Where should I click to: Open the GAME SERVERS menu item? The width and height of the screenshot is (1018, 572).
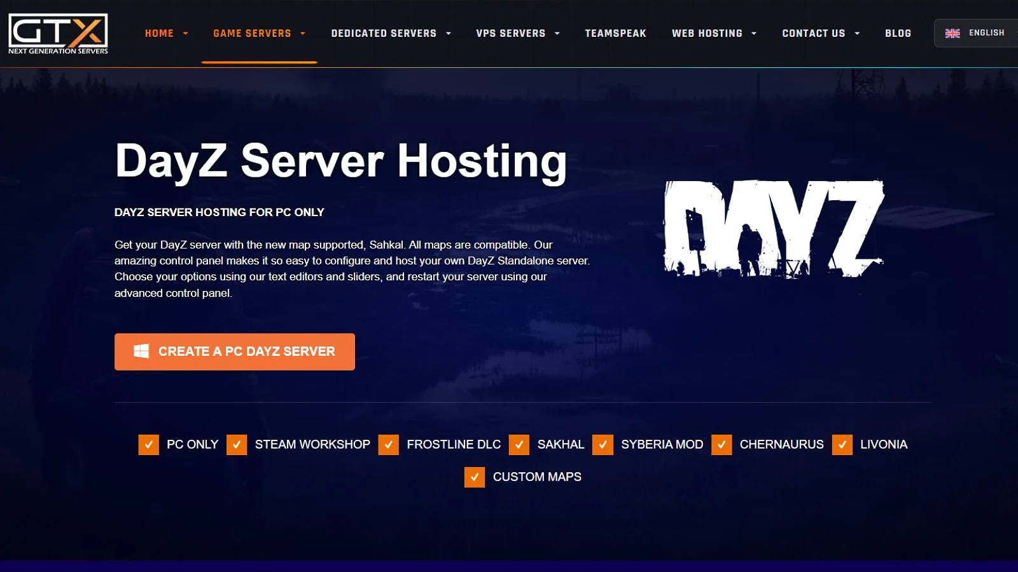point(252,33)
